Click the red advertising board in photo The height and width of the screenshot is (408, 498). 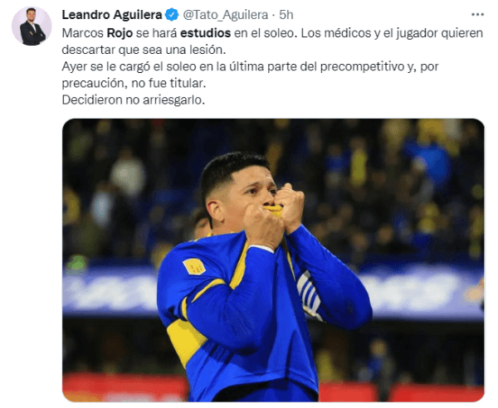pos(124,387)
